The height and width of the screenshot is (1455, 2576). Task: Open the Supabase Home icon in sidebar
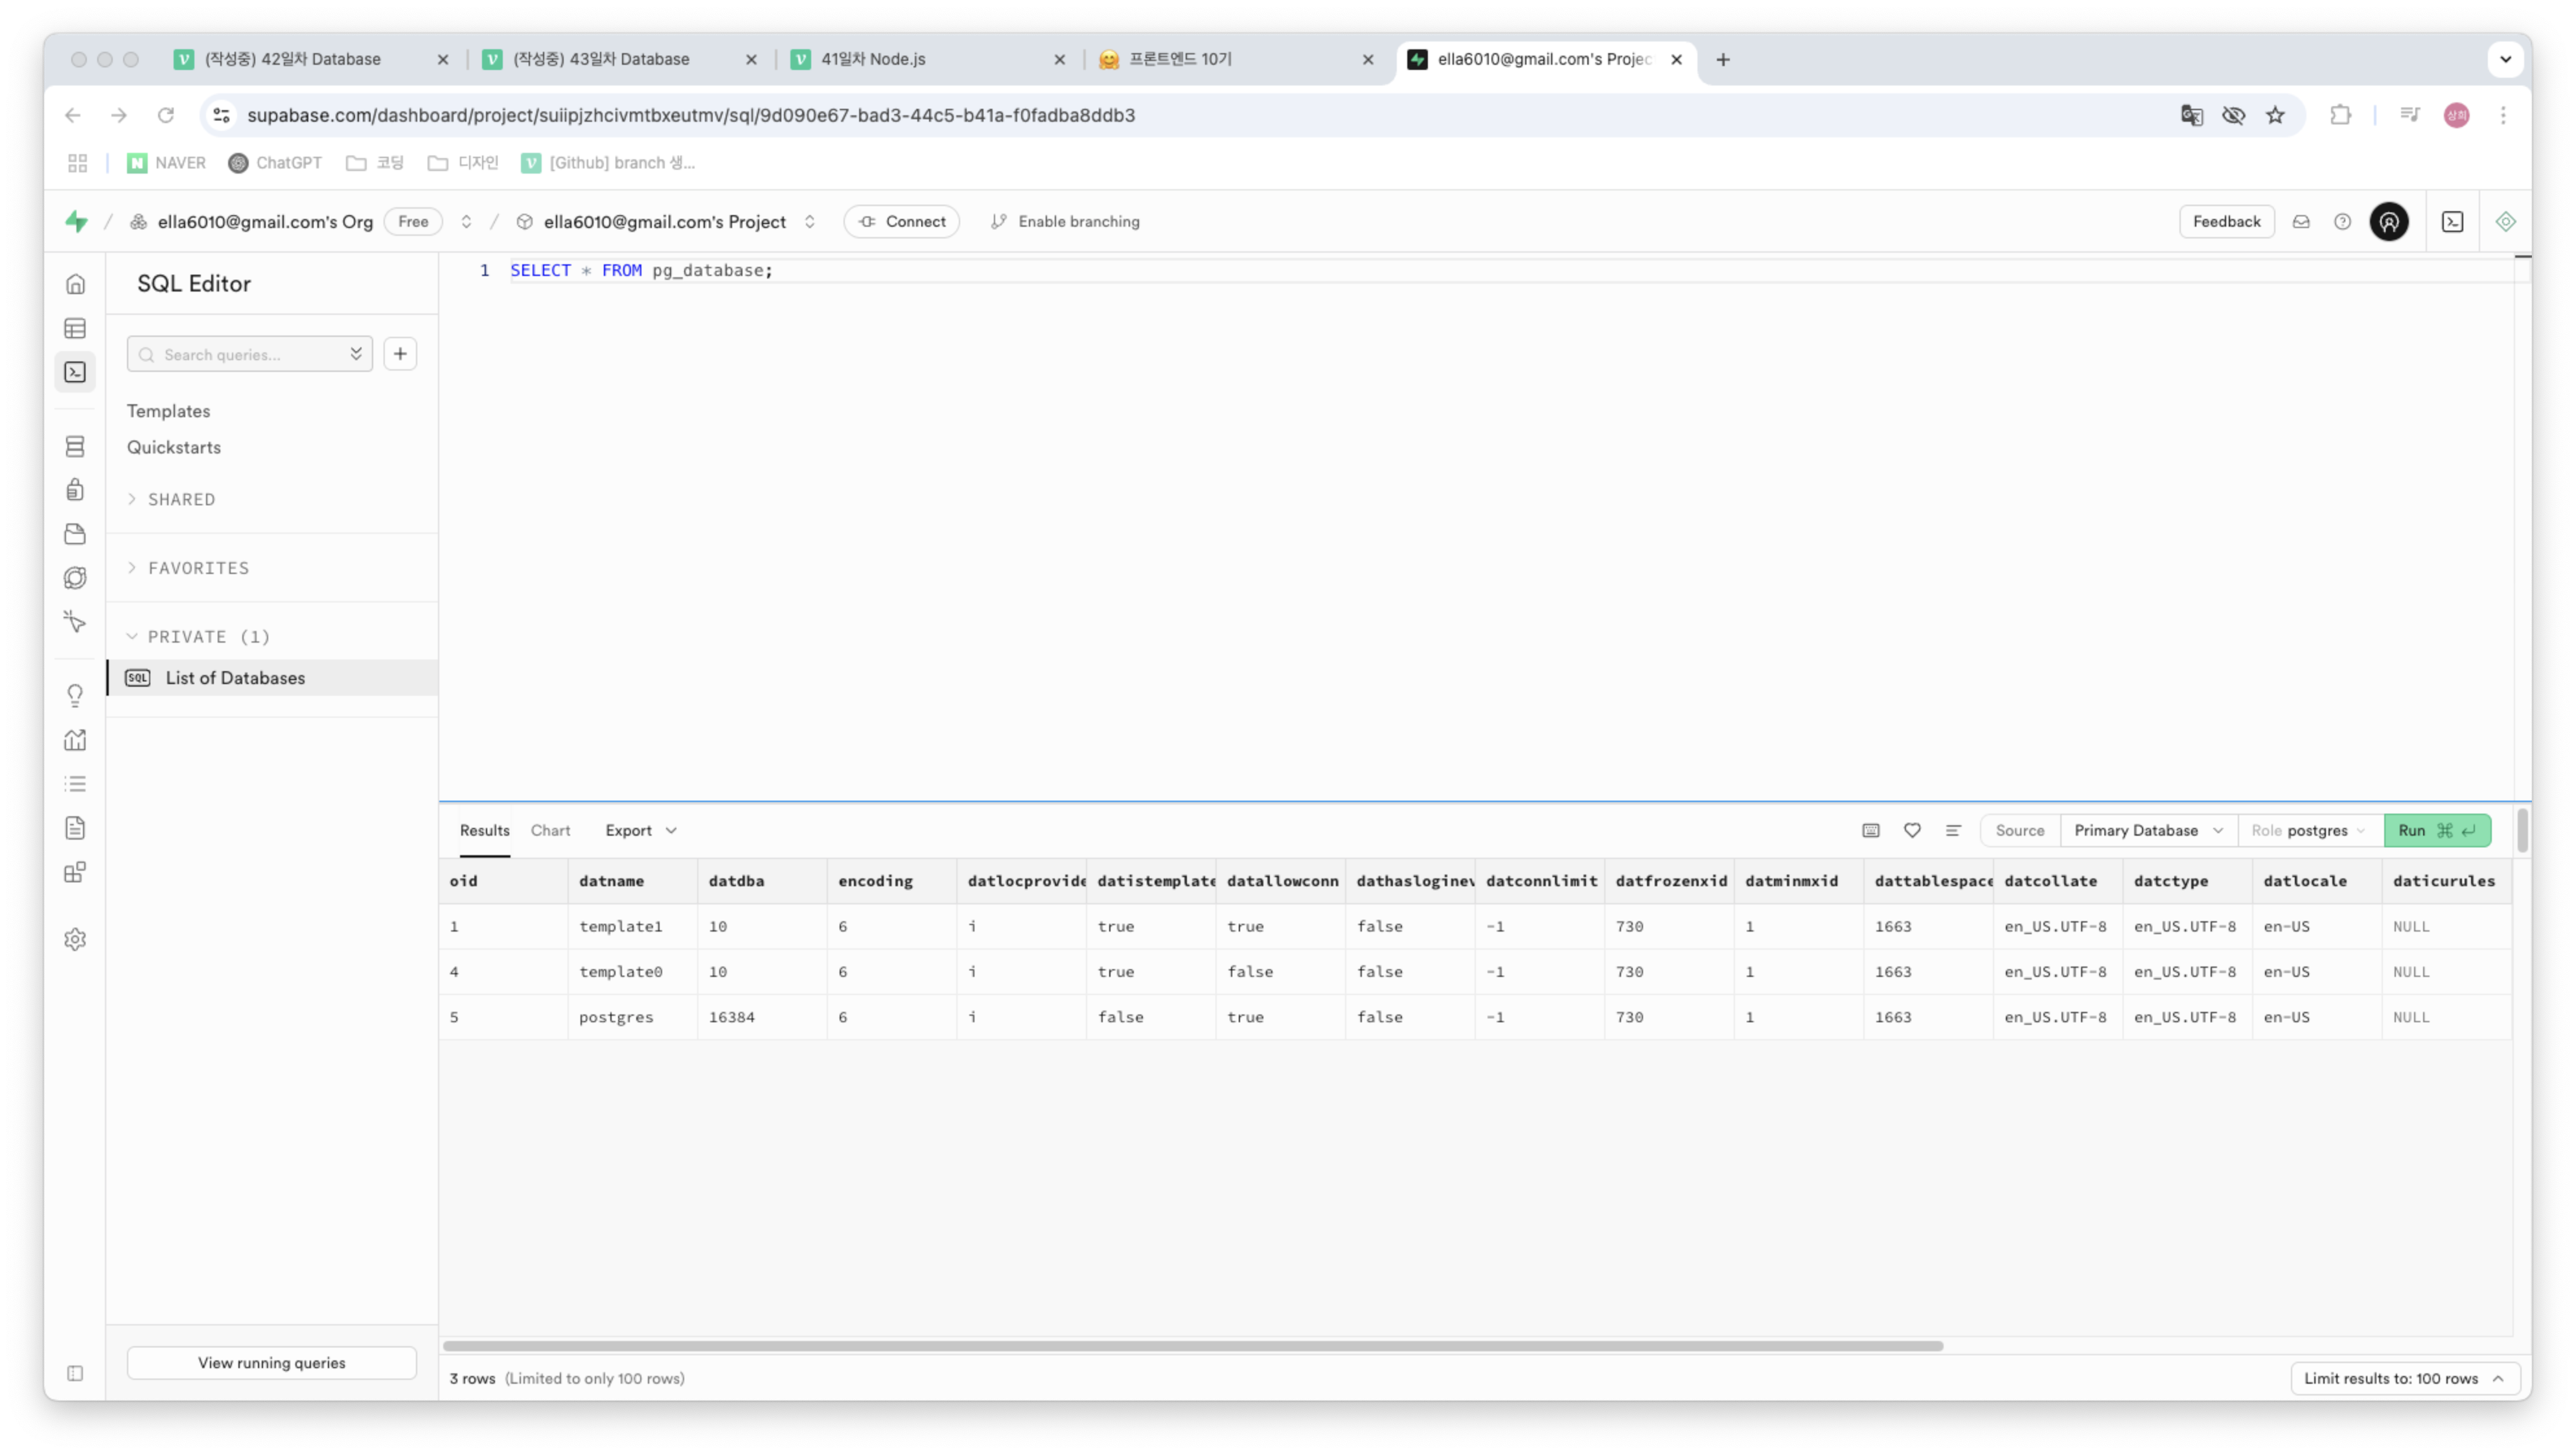(x=75, y=284)
